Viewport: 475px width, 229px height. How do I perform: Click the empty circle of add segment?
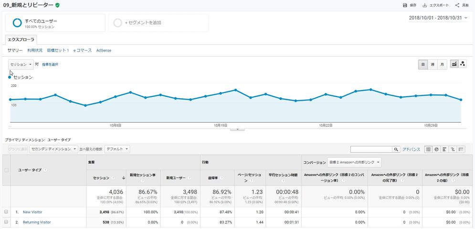click(x=117, y=23)
